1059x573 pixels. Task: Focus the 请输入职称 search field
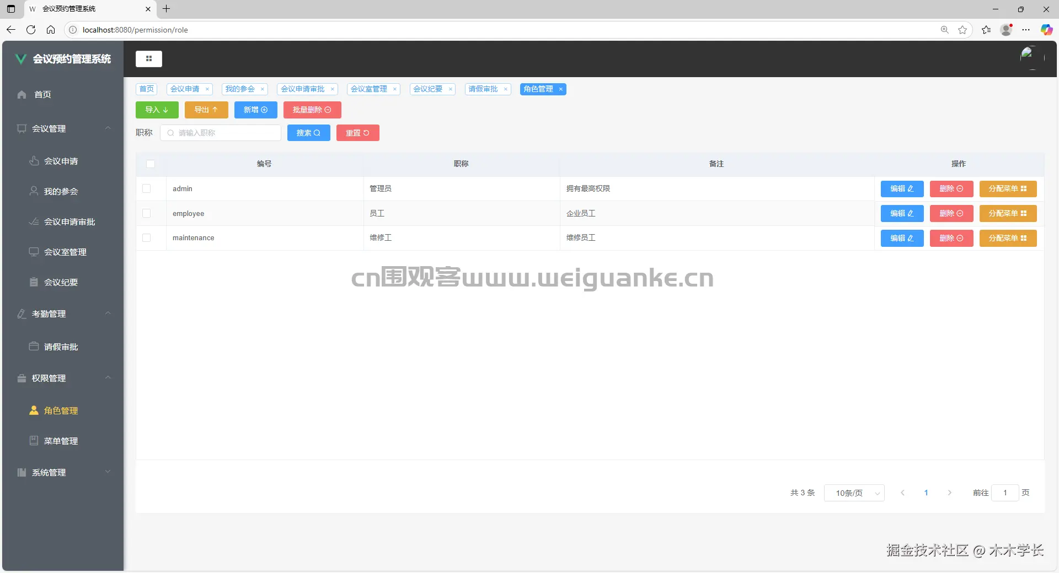tap(221, 133)
